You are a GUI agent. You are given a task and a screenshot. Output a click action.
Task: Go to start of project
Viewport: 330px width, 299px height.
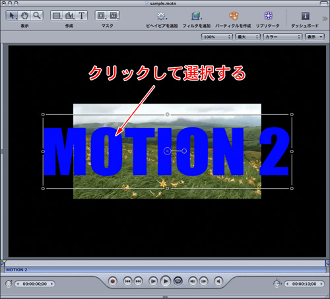click(127, 281)
